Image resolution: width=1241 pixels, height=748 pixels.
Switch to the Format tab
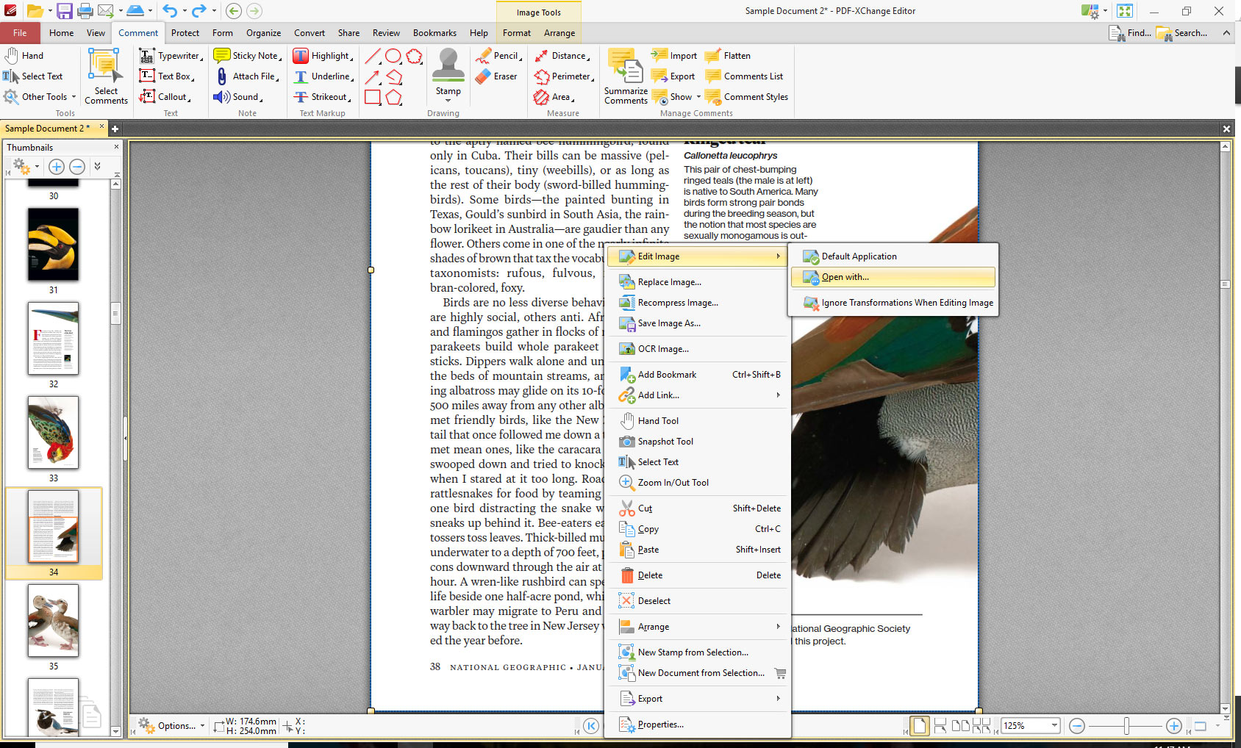[x=516, y=33]
